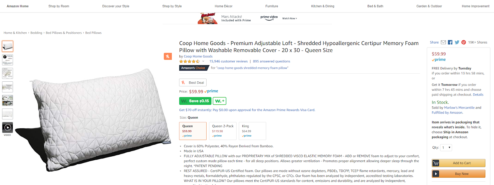Add the pillow to cart
494x185 pixels.
(458, 163)
